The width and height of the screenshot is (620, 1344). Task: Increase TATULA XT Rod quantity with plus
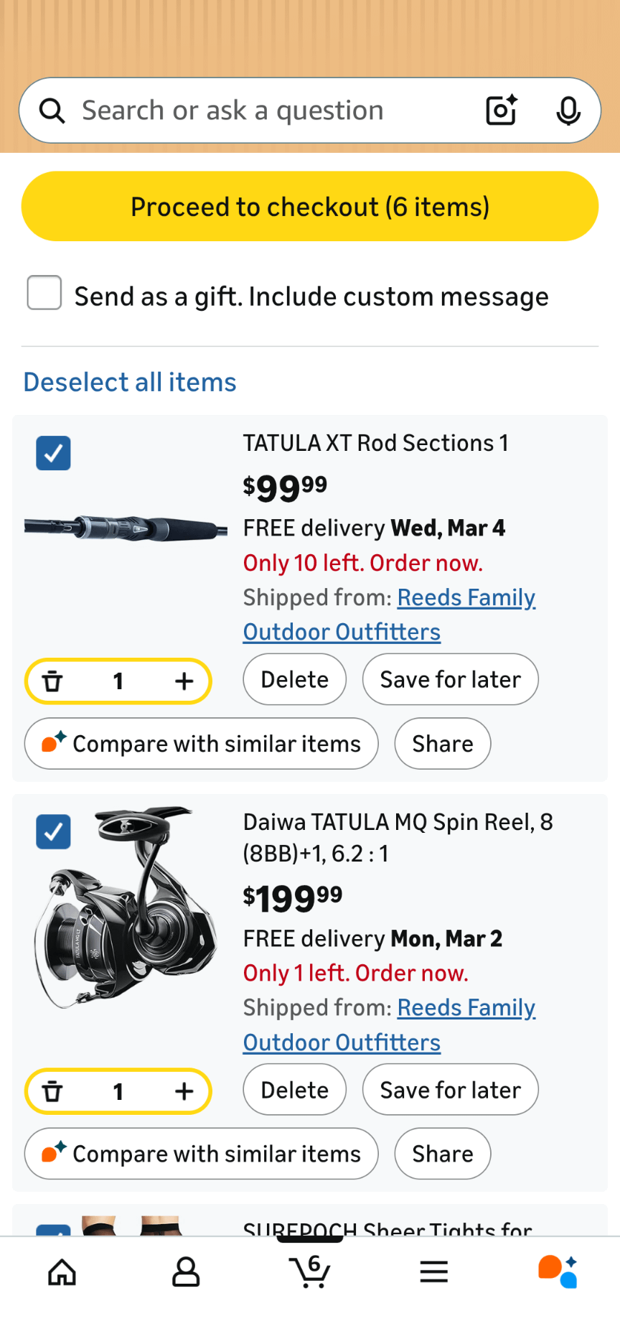coord(184,681)
